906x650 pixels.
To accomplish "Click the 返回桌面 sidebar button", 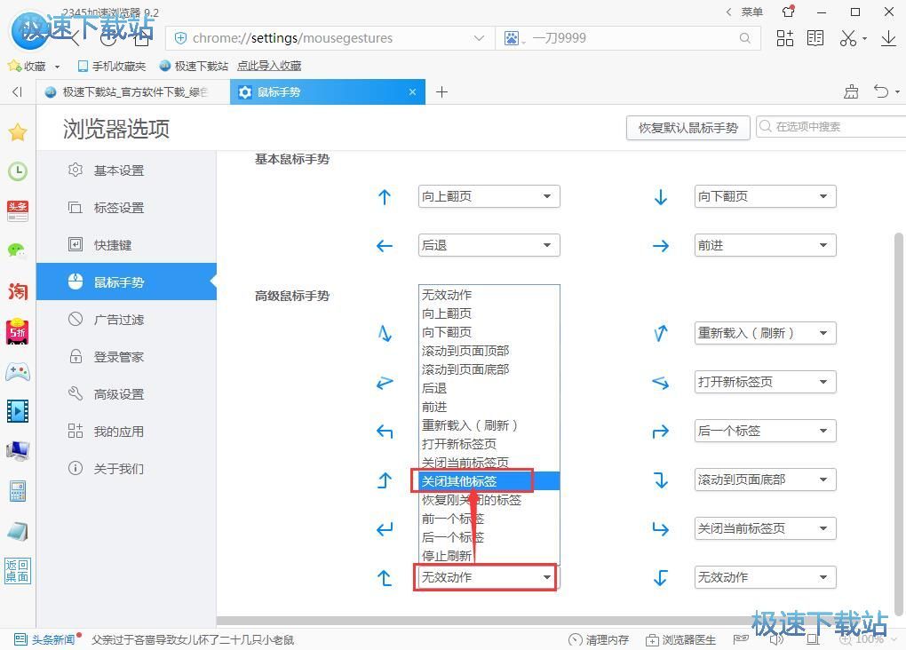I will (x=18, y=571).
